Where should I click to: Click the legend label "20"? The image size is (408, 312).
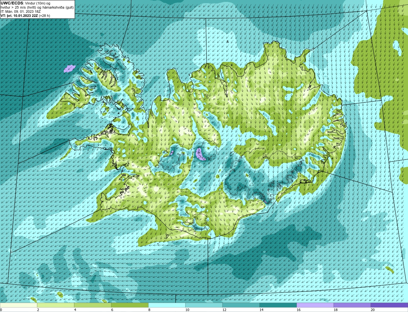(372, 310)
